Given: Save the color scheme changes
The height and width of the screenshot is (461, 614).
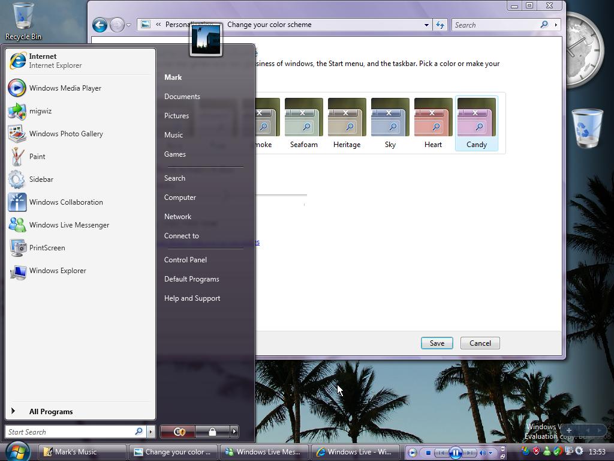Looking at the screenshot, I should (437, 343).
